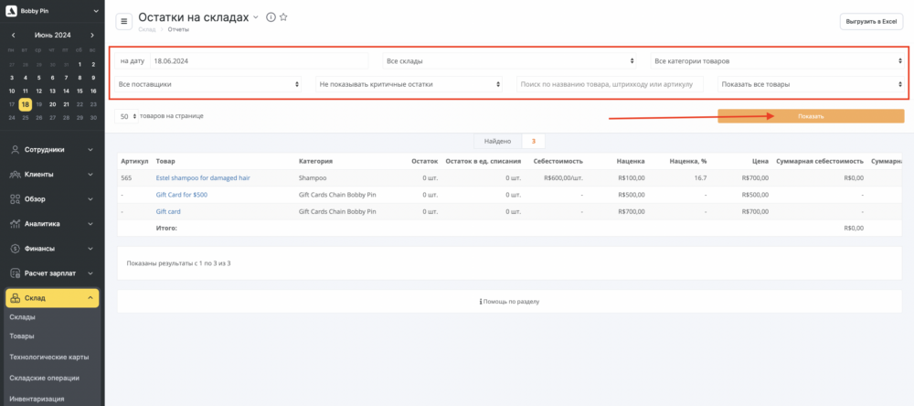914x406 pixels.
Task: Click the Июнь 2024 calendar header
Action: tap(52, 35)
